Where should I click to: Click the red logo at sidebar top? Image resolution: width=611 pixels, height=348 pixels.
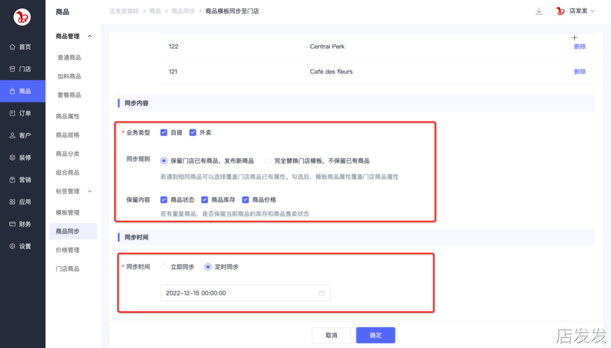tap(22, 17)
